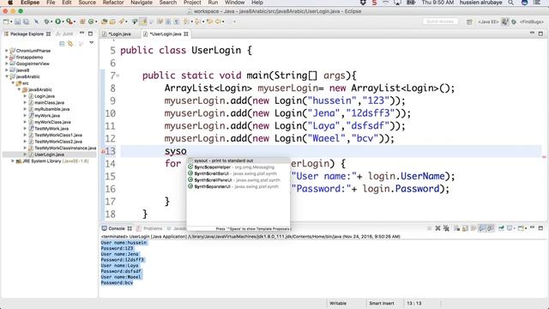Expand the java8 project
Image resolution: width=549 pixels, height=309 pixels.
coord(6,70)
